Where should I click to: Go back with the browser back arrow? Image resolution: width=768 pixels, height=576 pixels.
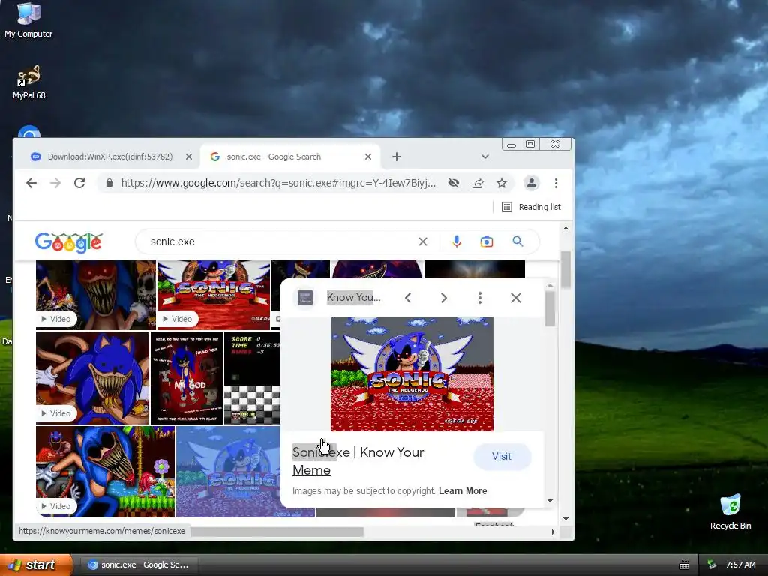[x=31, y=183]
